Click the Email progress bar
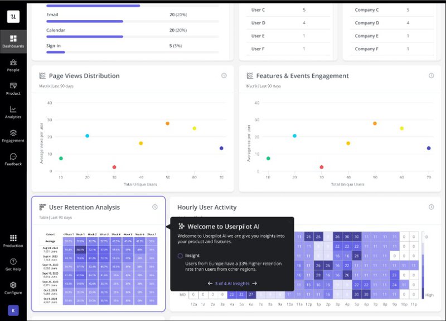 click(x=85, y=21)
